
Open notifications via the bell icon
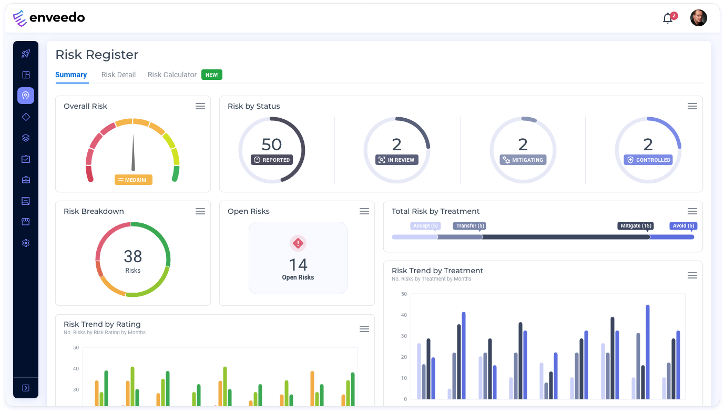[x=668, y=17]
